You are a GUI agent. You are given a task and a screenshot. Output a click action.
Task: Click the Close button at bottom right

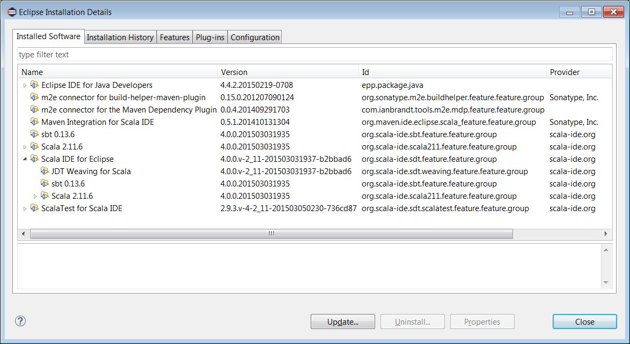click(x=584, y=322)
